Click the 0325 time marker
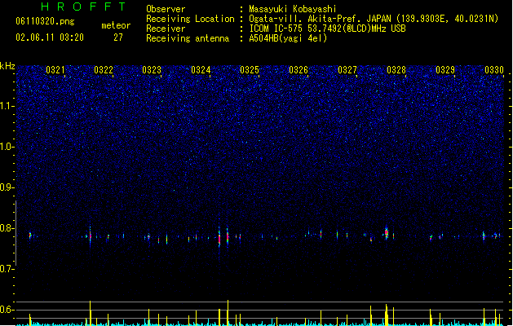Image resolution: width=513 pixels, height=326 pixels. (250, 70)
